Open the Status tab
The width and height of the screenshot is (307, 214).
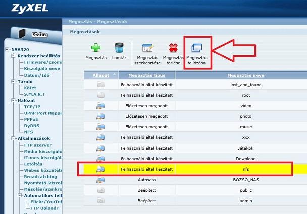[x=39, y=35]
